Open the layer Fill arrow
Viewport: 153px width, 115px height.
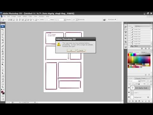coord(151,84)
